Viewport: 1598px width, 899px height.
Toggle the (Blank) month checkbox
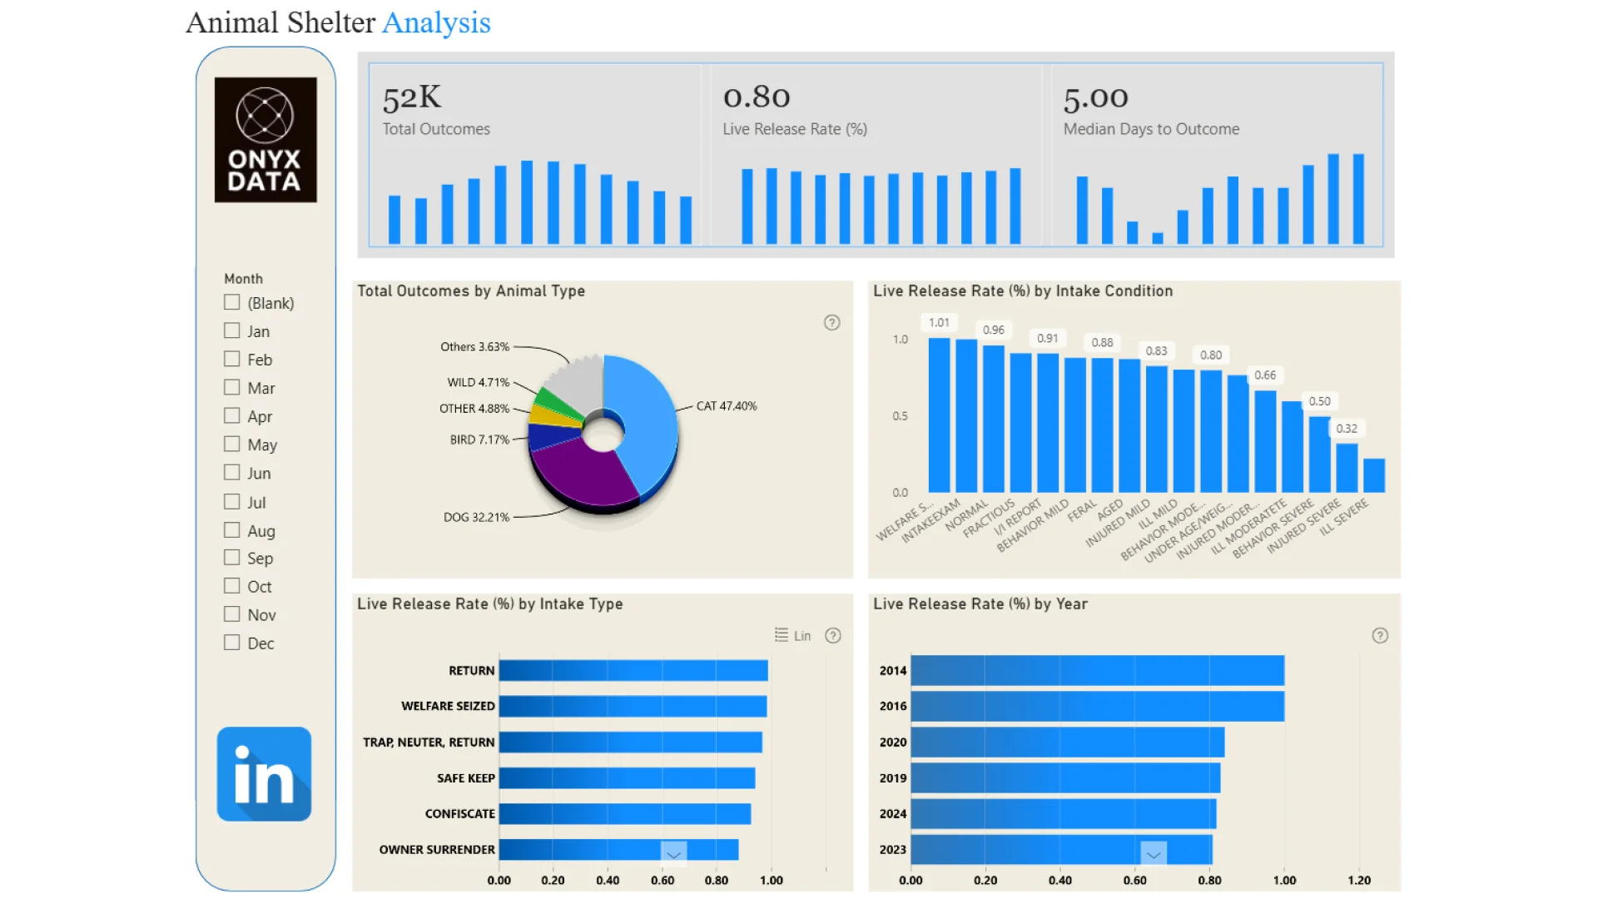[232, 302]
